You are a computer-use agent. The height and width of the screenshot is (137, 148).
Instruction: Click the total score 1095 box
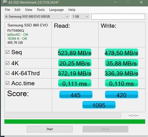(x=99, y=105)
